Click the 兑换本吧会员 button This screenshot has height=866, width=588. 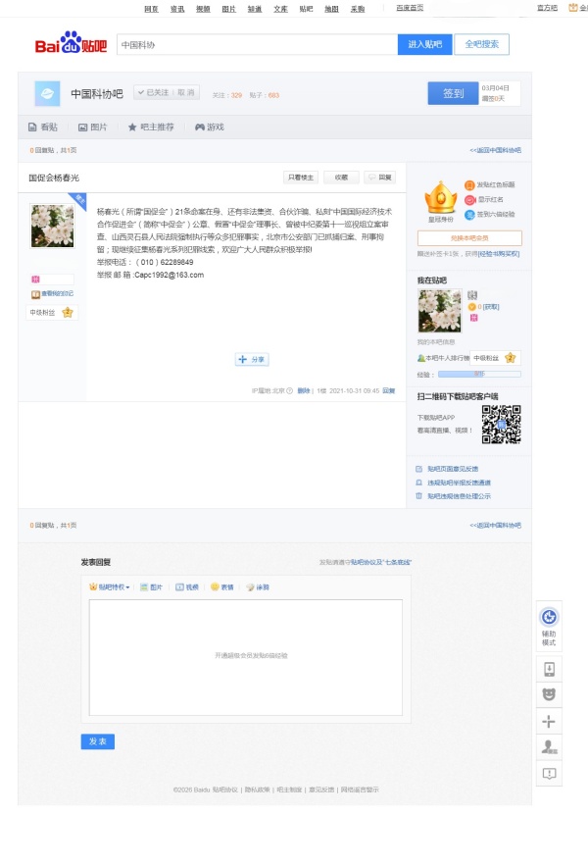469,238
